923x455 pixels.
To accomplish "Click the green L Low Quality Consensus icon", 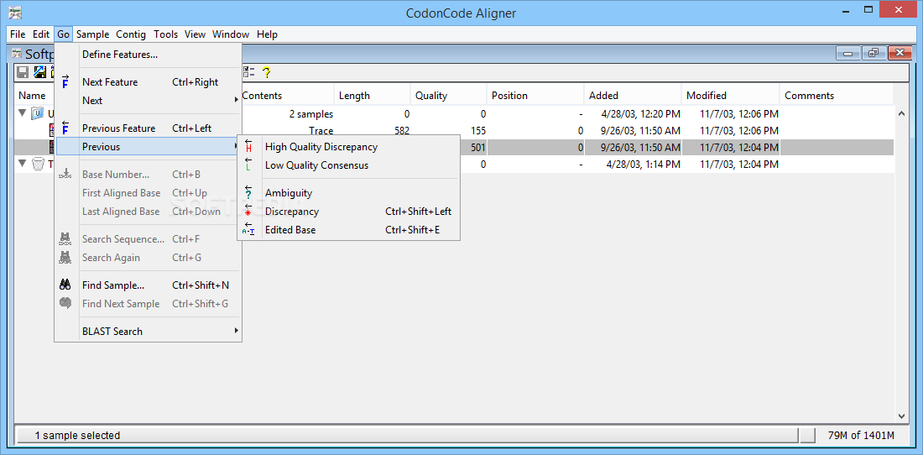I will (248, 165).
